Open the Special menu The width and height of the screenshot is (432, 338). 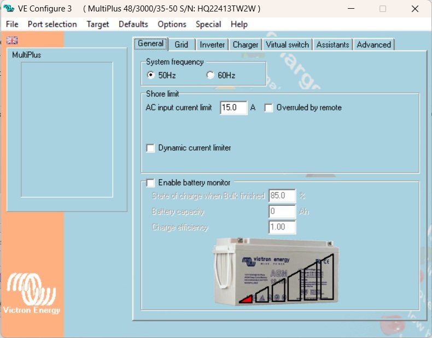[208, 24]
